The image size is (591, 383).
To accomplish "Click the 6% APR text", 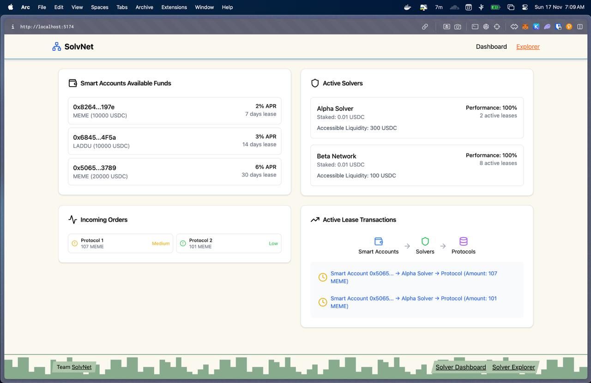I will pyautogui.click(x=266, y=167).
